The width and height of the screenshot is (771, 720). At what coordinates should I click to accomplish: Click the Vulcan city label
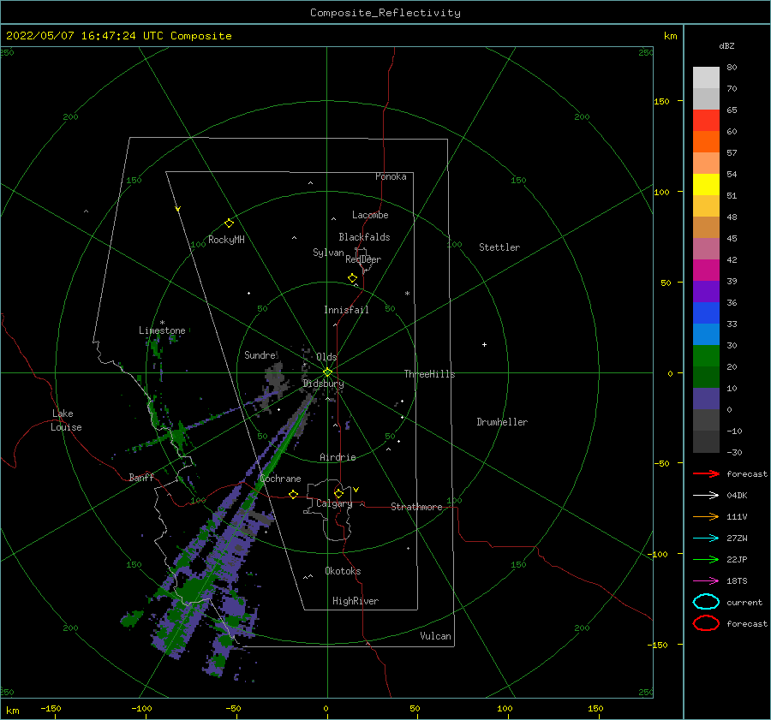pyautogui.click(x=435, y=636)
